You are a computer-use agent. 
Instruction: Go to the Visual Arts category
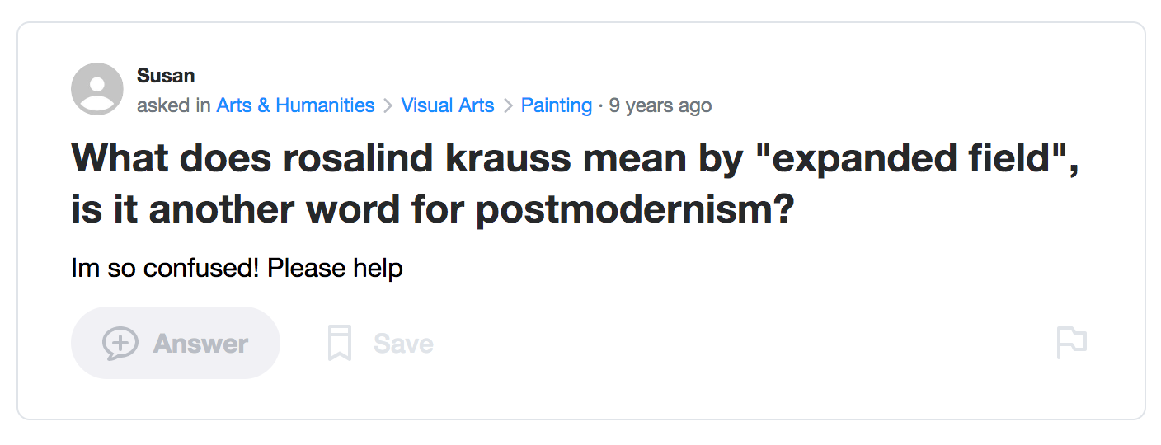[448, 105]
